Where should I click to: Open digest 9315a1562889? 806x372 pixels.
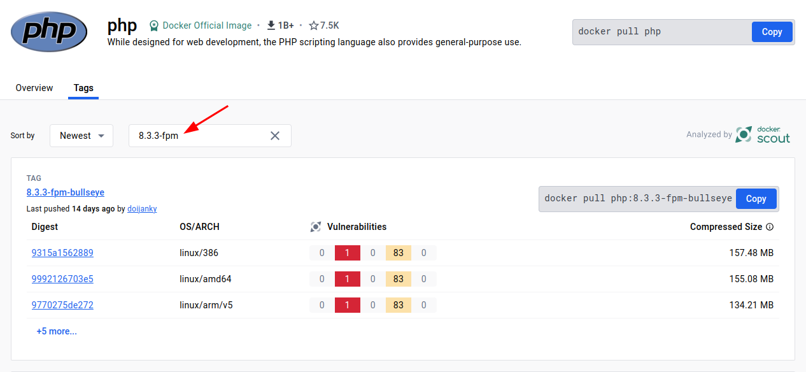[62, 253]
